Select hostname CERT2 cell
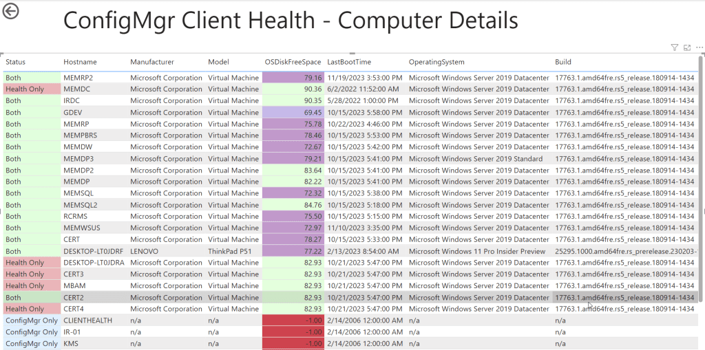 coord(94,298)
